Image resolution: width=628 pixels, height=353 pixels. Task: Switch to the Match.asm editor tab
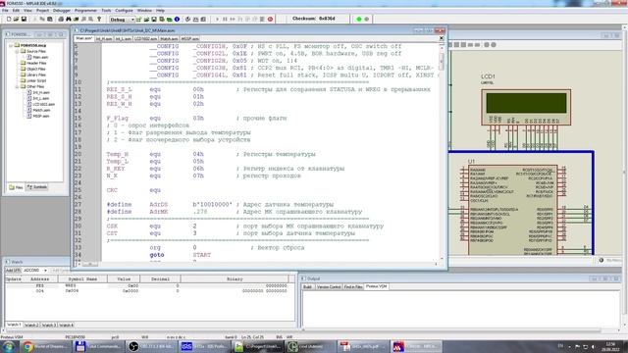coord(169,39)
